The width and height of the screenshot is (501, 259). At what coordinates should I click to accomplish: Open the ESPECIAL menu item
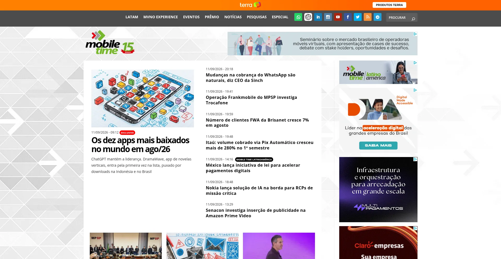[x=280, y=17]
